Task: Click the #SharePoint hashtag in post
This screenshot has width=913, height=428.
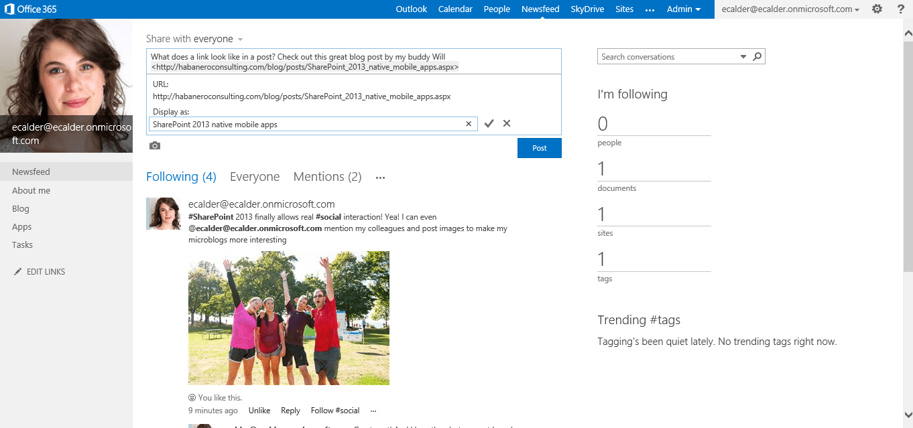Action: click(211, 217)
